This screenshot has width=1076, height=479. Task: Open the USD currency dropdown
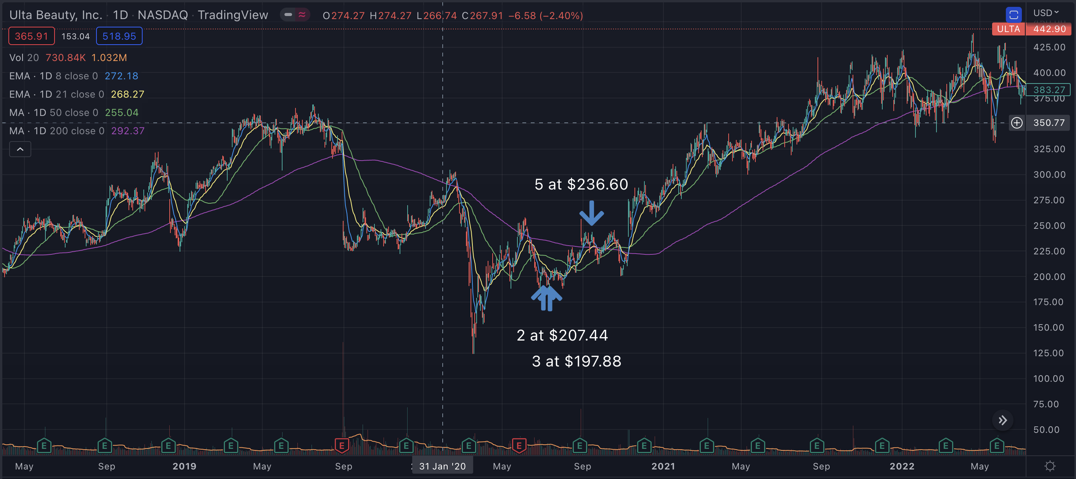[1046, 13]
